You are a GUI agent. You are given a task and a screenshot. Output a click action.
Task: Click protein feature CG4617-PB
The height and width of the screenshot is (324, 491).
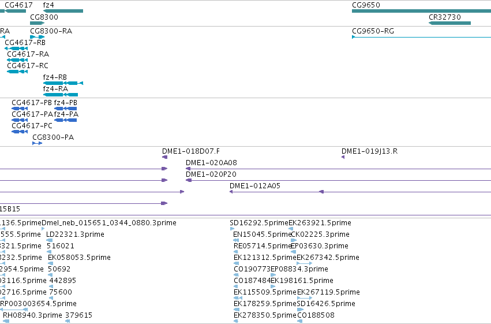[x=20, y=109]
